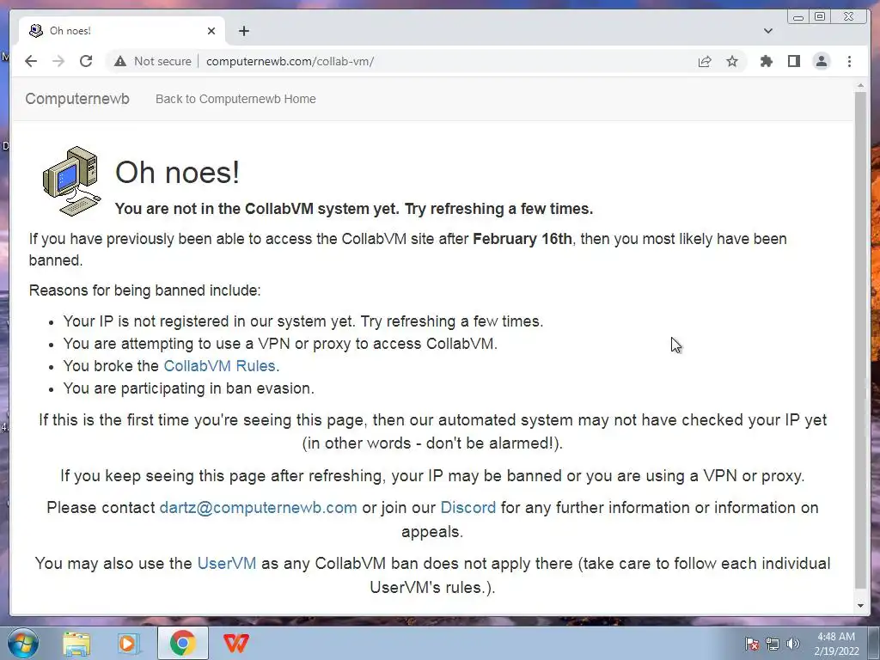Share this page using the share icon
The width and height of the screenshot is (880, 660).
(705, 61)
